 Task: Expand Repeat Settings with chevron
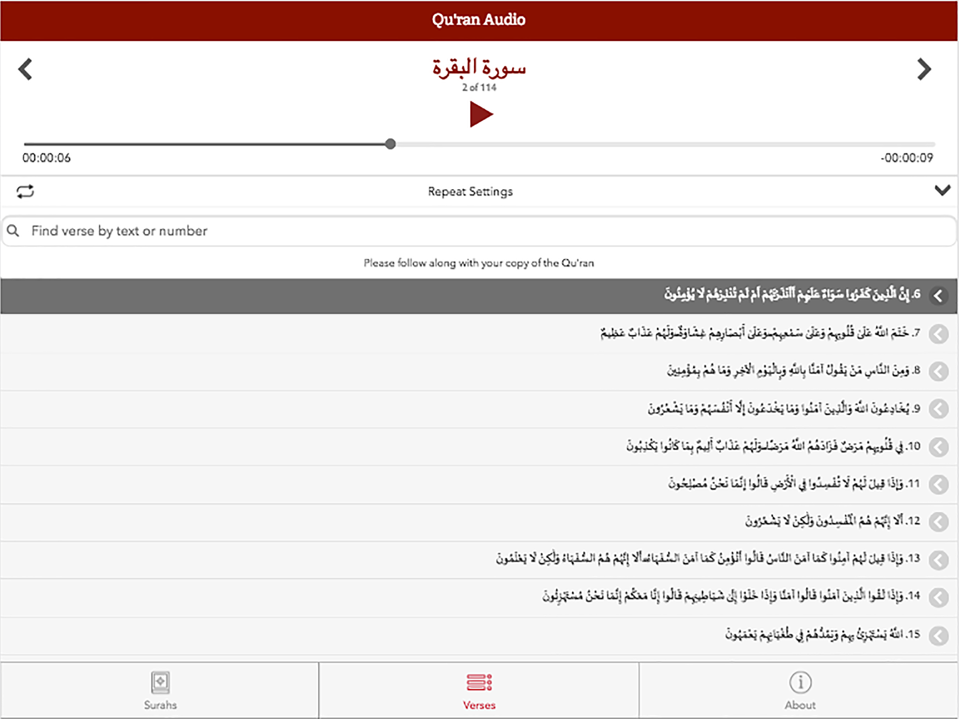(x=942, y=190)
